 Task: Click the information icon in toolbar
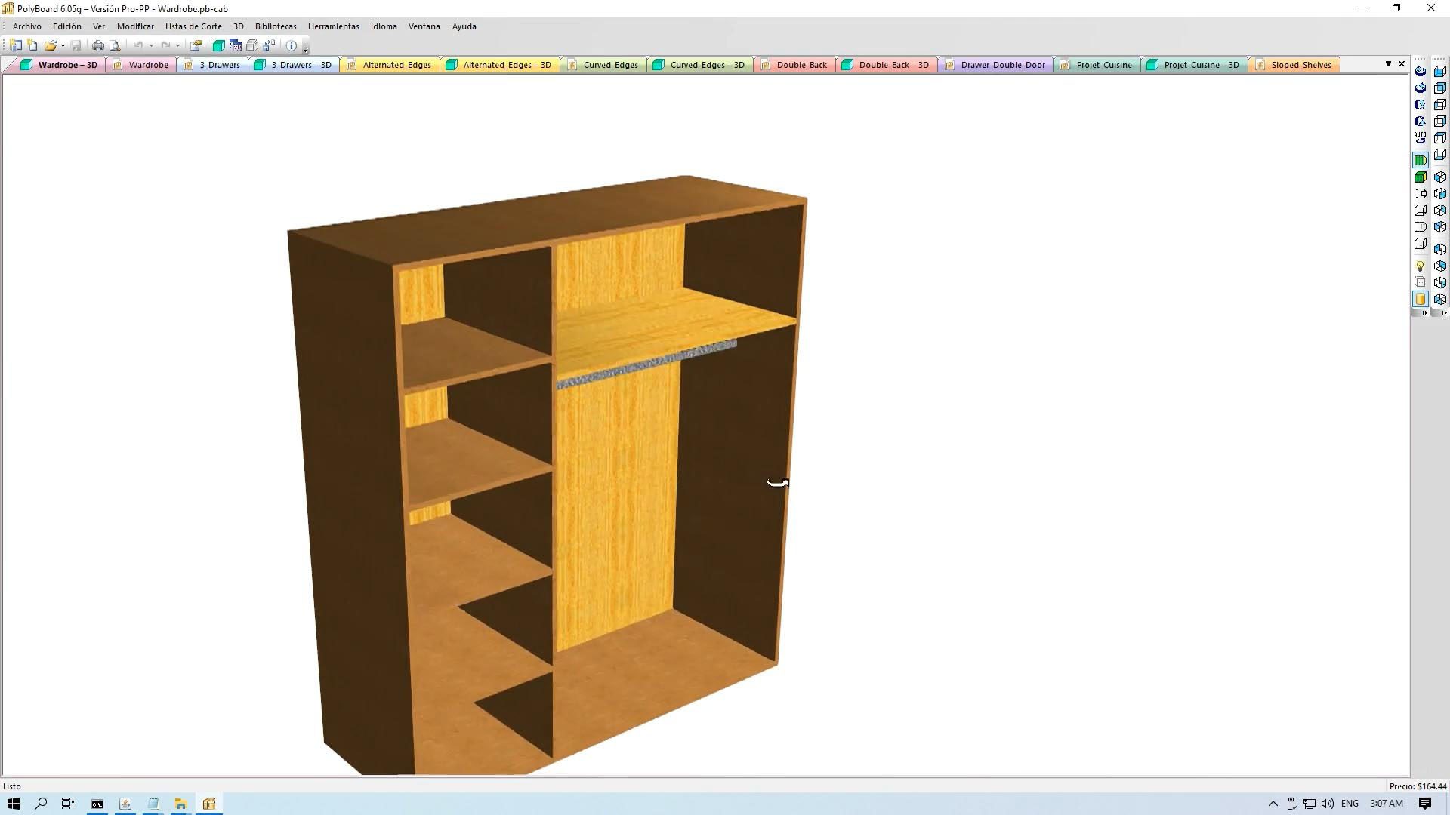292,46
